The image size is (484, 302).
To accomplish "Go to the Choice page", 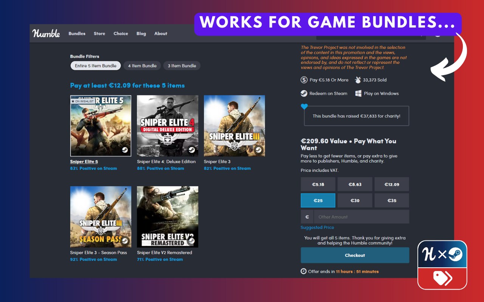I will click(121, 34).
